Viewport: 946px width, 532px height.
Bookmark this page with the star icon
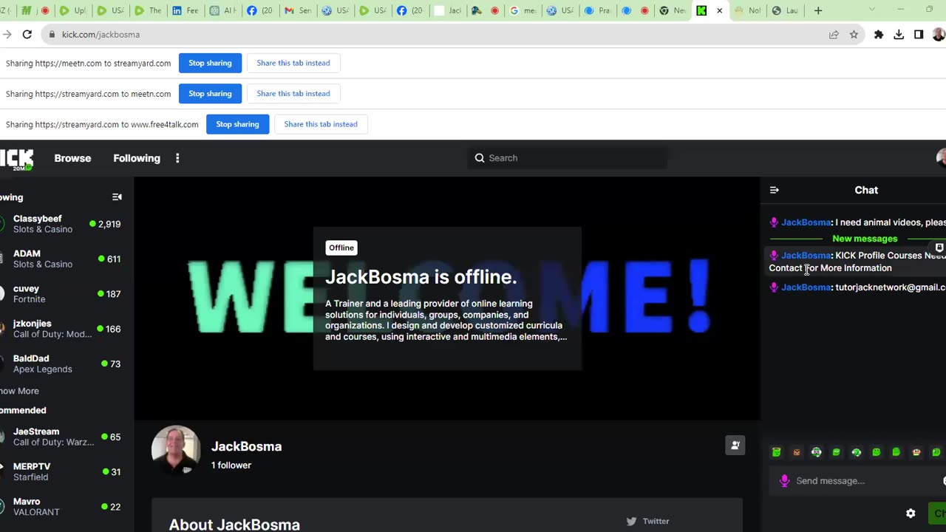tap(854, 34)
